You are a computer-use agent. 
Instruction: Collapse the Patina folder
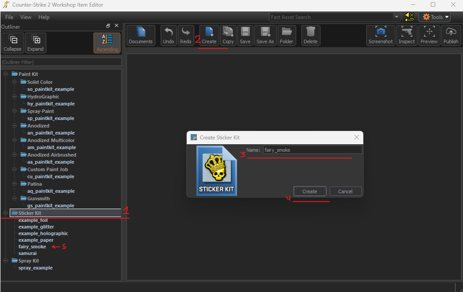pyautogui.click(x=14, y=184)
